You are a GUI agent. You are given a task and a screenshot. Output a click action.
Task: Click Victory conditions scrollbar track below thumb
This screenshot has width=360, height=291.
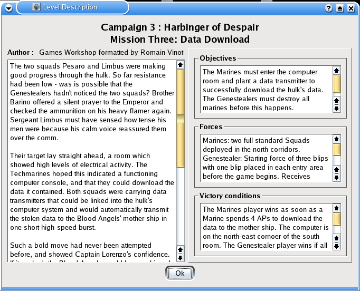337,230
